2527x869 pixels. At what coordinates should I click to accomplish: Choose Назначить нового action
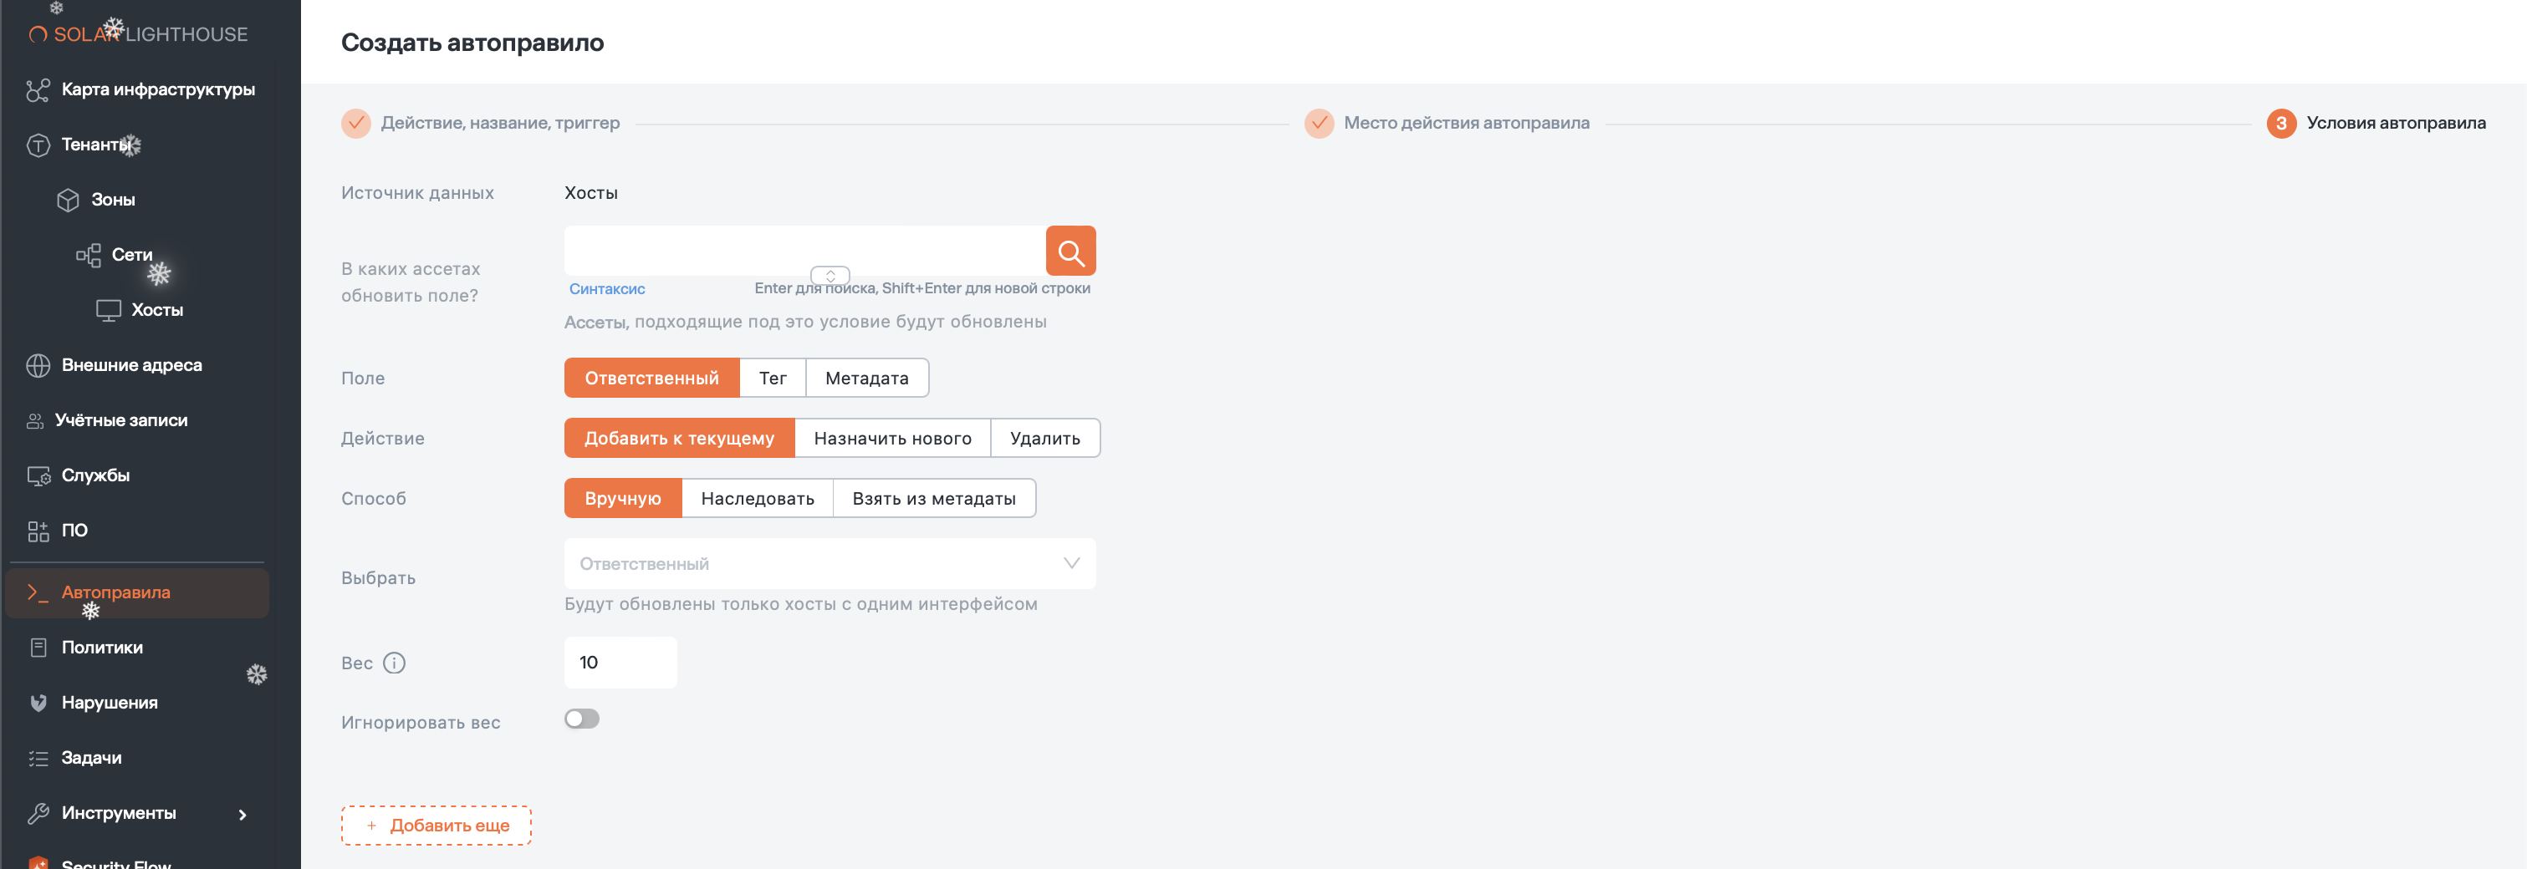(x=891, y=438)
